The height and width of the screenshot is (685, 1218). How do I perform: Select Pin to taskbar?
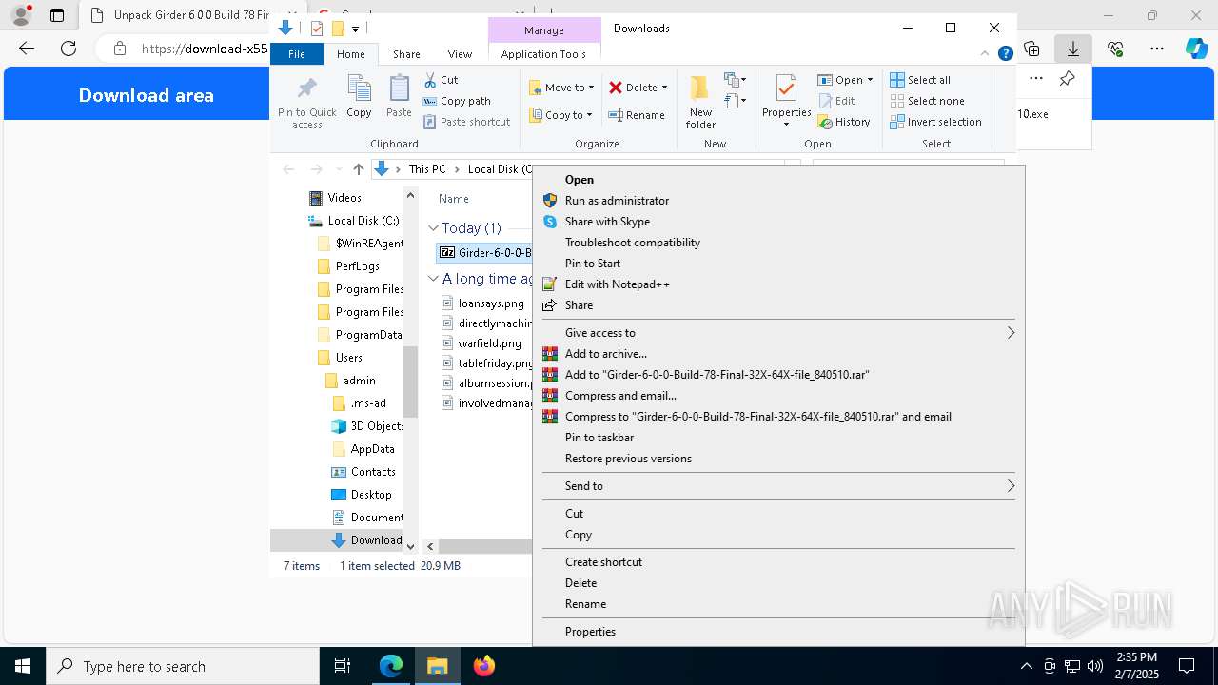click(x=778, y=438)
